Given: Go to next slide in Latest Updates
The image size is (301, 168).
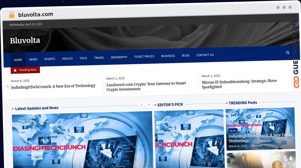Looking at the screenshot, I should (x=149, y=105).
